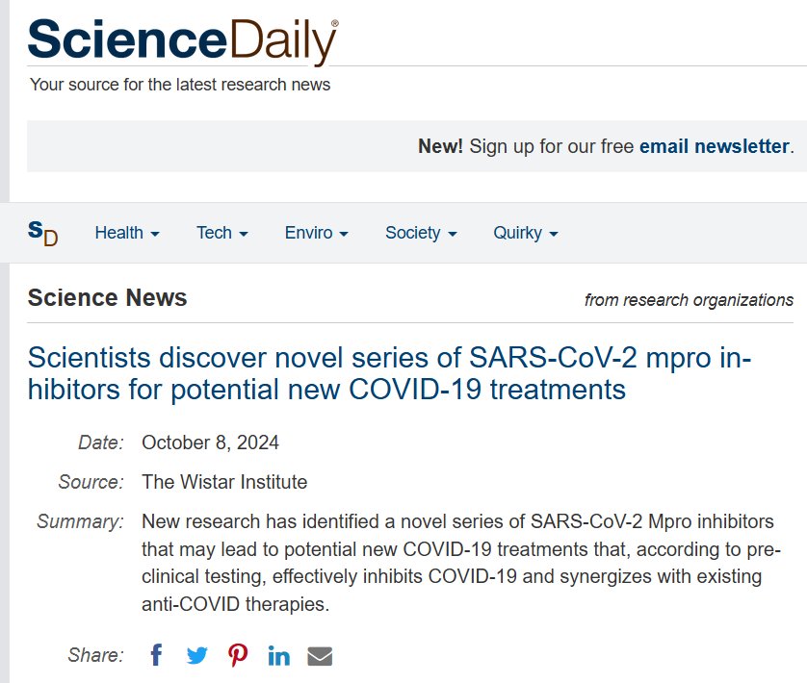Viewport: 807px width, 683px height.
Task: Share article on Twitter
Action: 197,656
